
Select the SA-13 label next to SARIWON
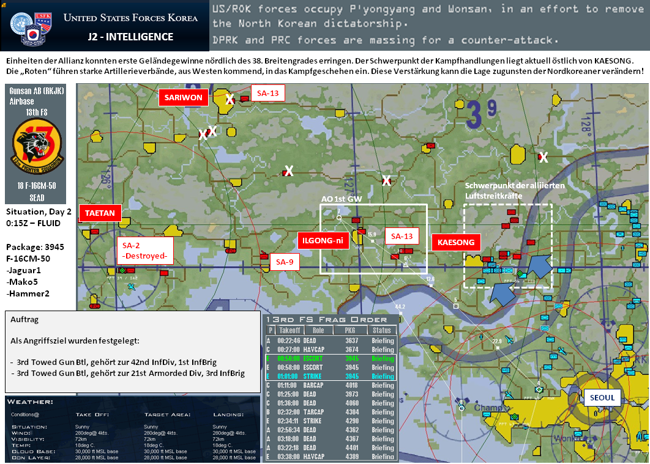pyautogui.click(x=268, y=93)
